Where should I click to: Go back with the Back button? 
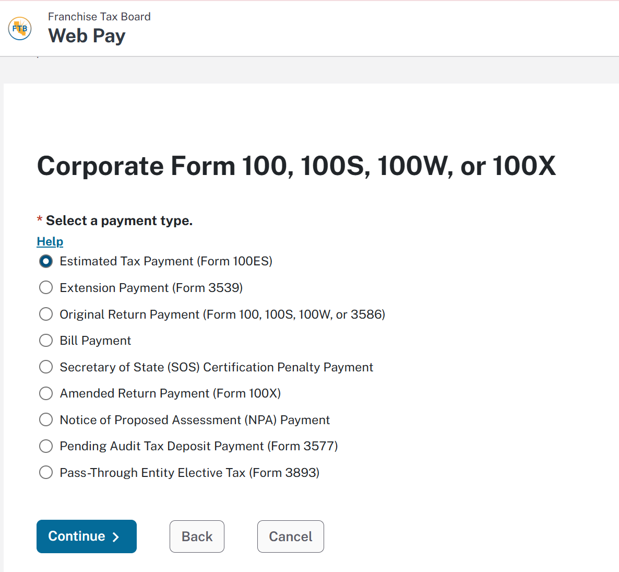pyautogui.click(x=197, y=536)
